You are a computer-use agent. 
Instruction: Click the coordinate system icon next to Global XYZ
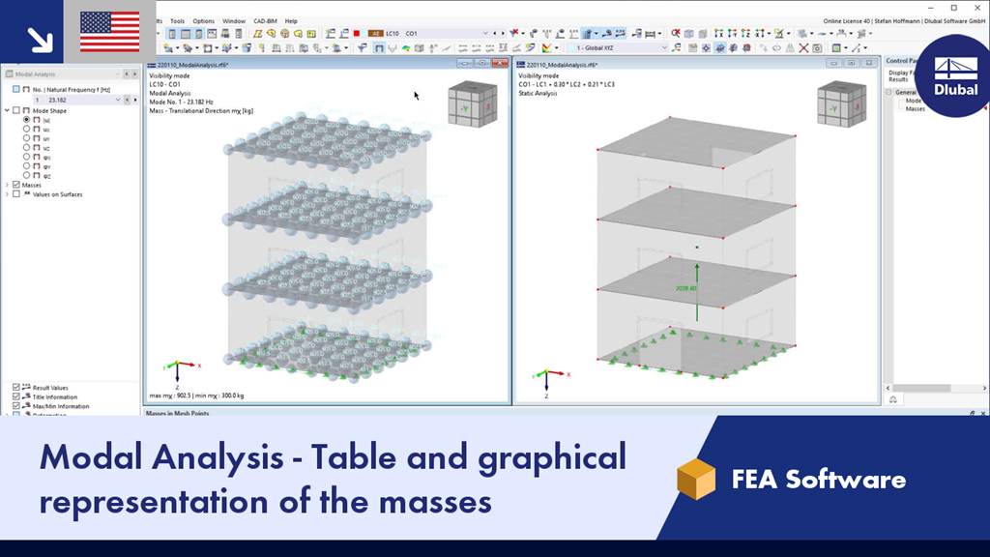pos(677,48)
